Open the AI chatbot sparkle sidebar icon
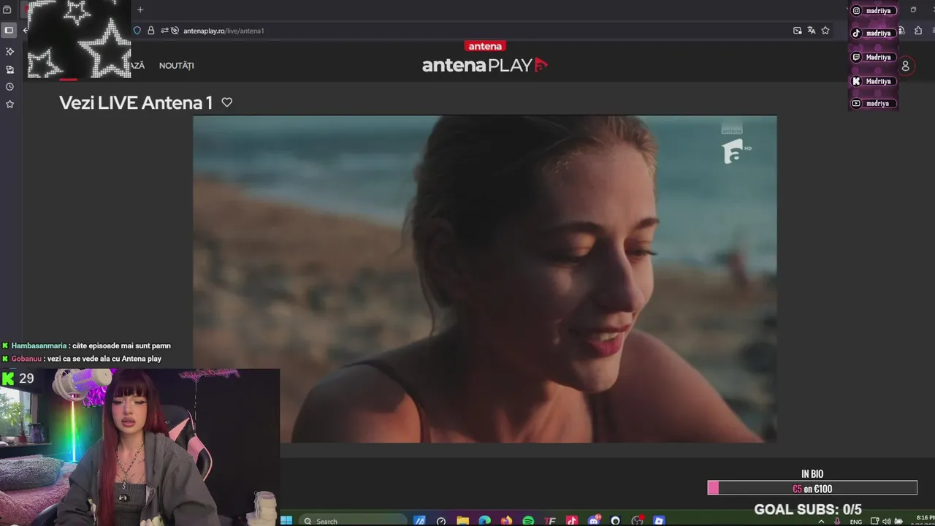Screen dimensions: 935x526 9,51
